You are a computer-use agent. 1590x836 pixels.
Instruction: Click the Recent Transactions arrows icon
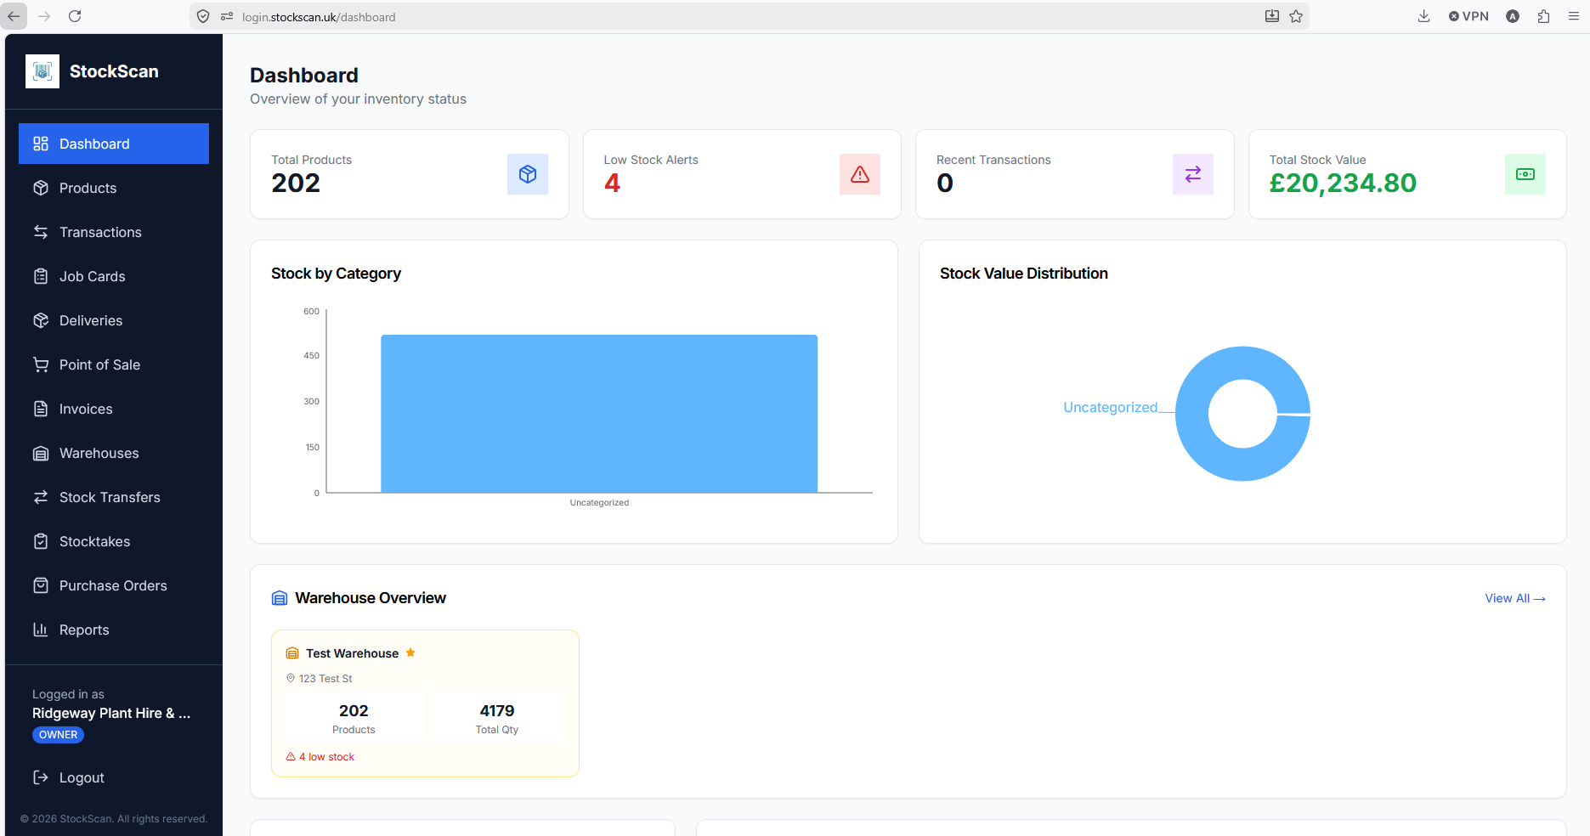[1193, 174]
